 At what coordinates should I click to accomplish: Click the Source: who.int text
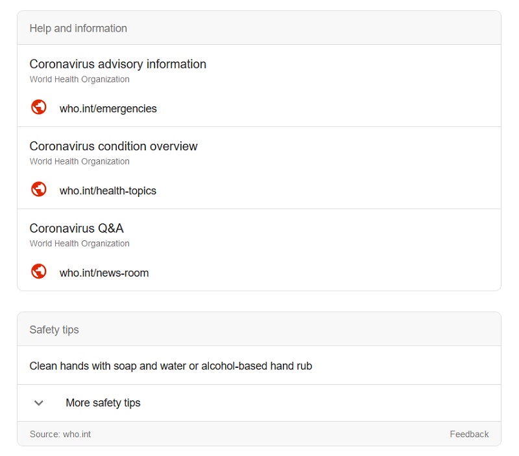pyautogui.click(x=60, y=434)
